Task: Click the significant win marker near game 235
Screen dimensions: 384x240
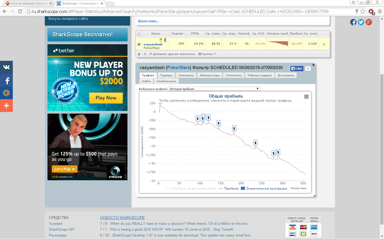Action: pyautogui.click(x=256, y=143)
